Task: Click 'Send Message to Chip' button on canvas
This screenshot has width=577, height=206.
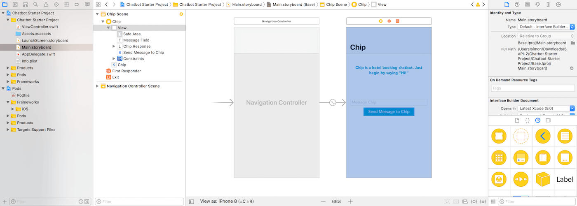Action: pyautogui.click(x=389, y=111)
